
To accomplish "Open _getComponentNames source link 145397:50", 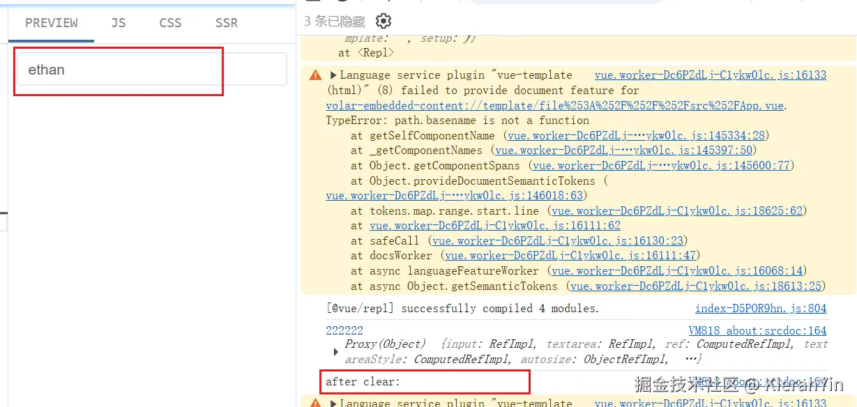I will click(625, 151).
